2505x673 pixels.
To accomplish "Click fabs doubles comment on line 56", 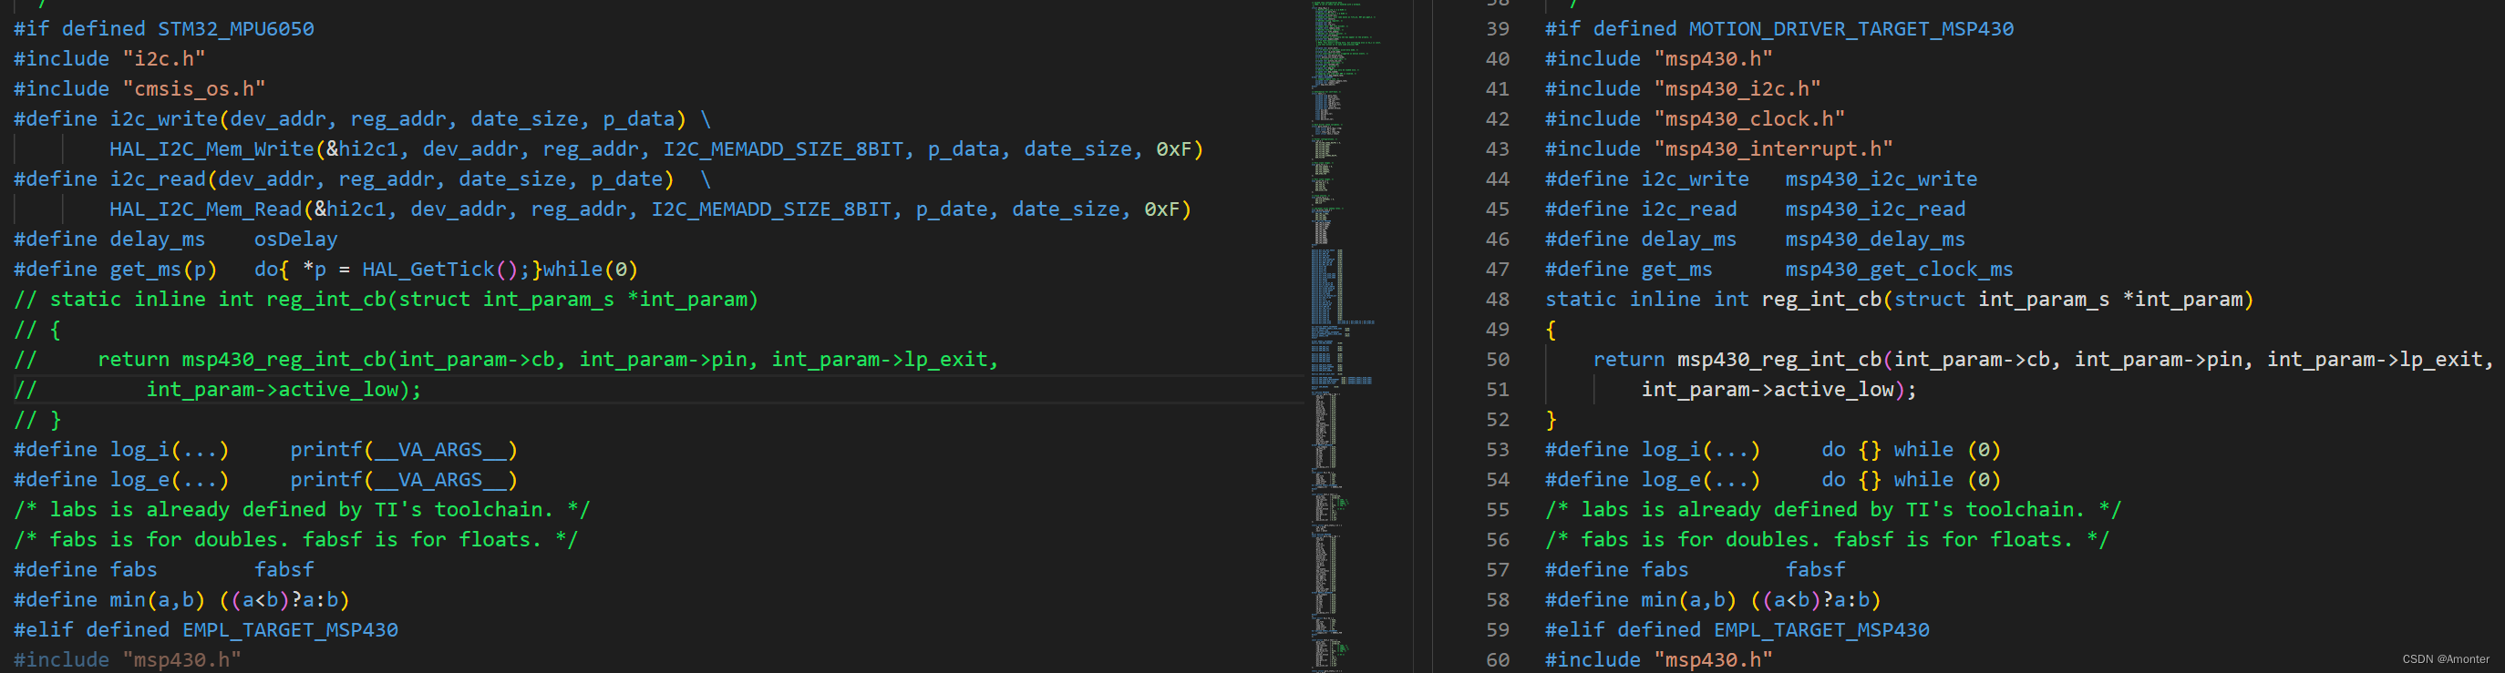I will 1827,541.
